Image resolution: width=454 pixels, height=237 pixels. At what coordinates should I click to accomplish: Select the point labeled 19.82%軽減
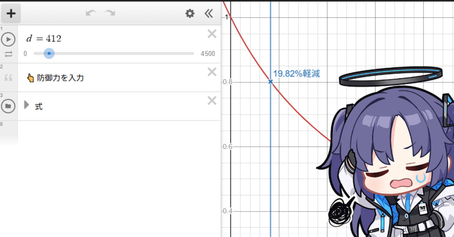pyautogui.click(x=271, y=81)
